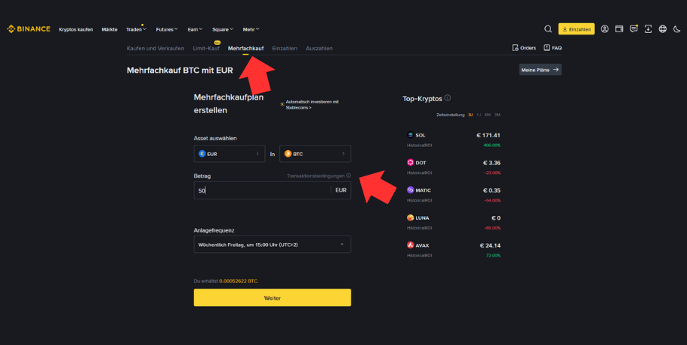Open the user profile icon
687x345 pixels.
click(x=604, y=29)
